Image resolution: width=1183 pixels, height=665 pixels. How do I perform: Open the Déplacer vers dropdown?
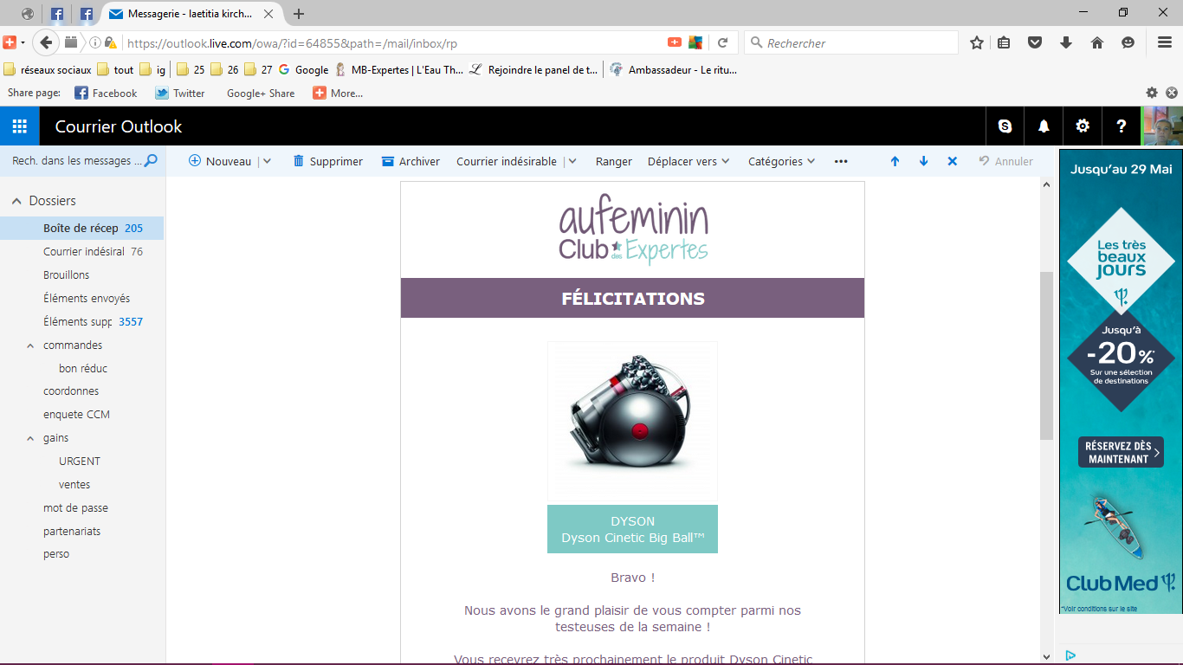(x=688, y=161)
